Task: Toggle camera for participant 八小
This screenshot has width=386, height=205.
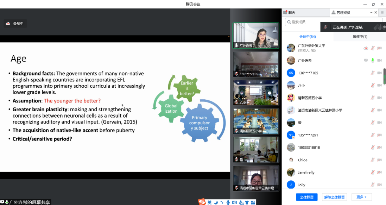Action: point(379,85)
